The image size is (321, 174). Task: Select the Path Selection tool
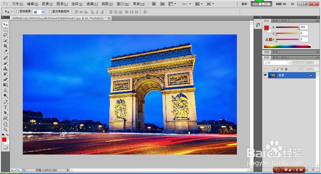(x=5, y=112)
